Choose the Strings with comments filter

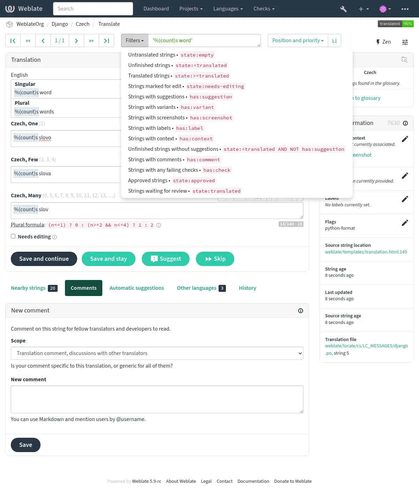(175, 160)
